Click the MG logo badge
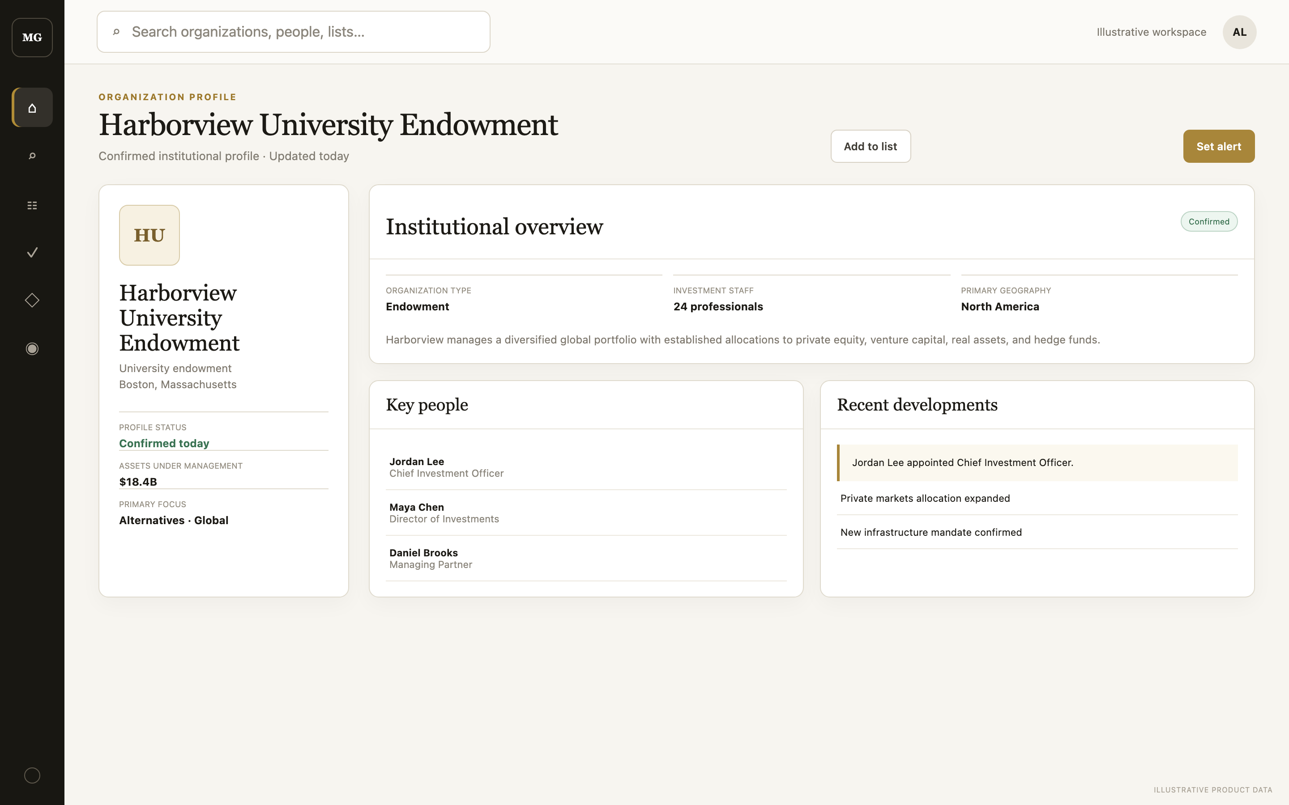 tap(32, 37)
